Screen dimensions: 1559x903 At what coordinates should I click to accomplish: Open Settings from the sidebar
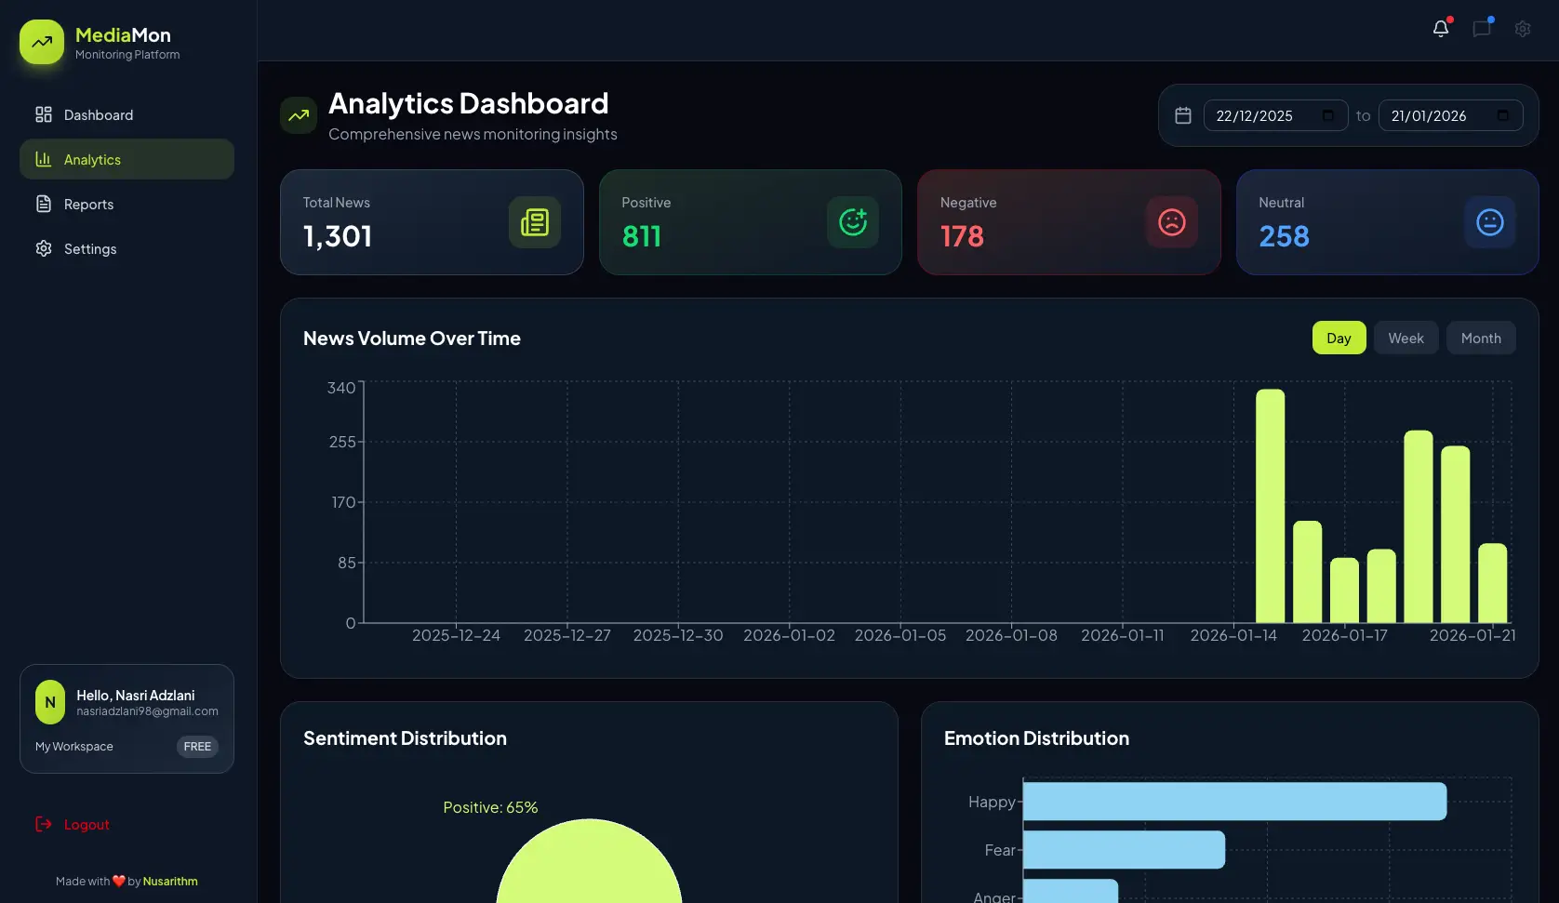pyautogui.click(x=90, y=248)
